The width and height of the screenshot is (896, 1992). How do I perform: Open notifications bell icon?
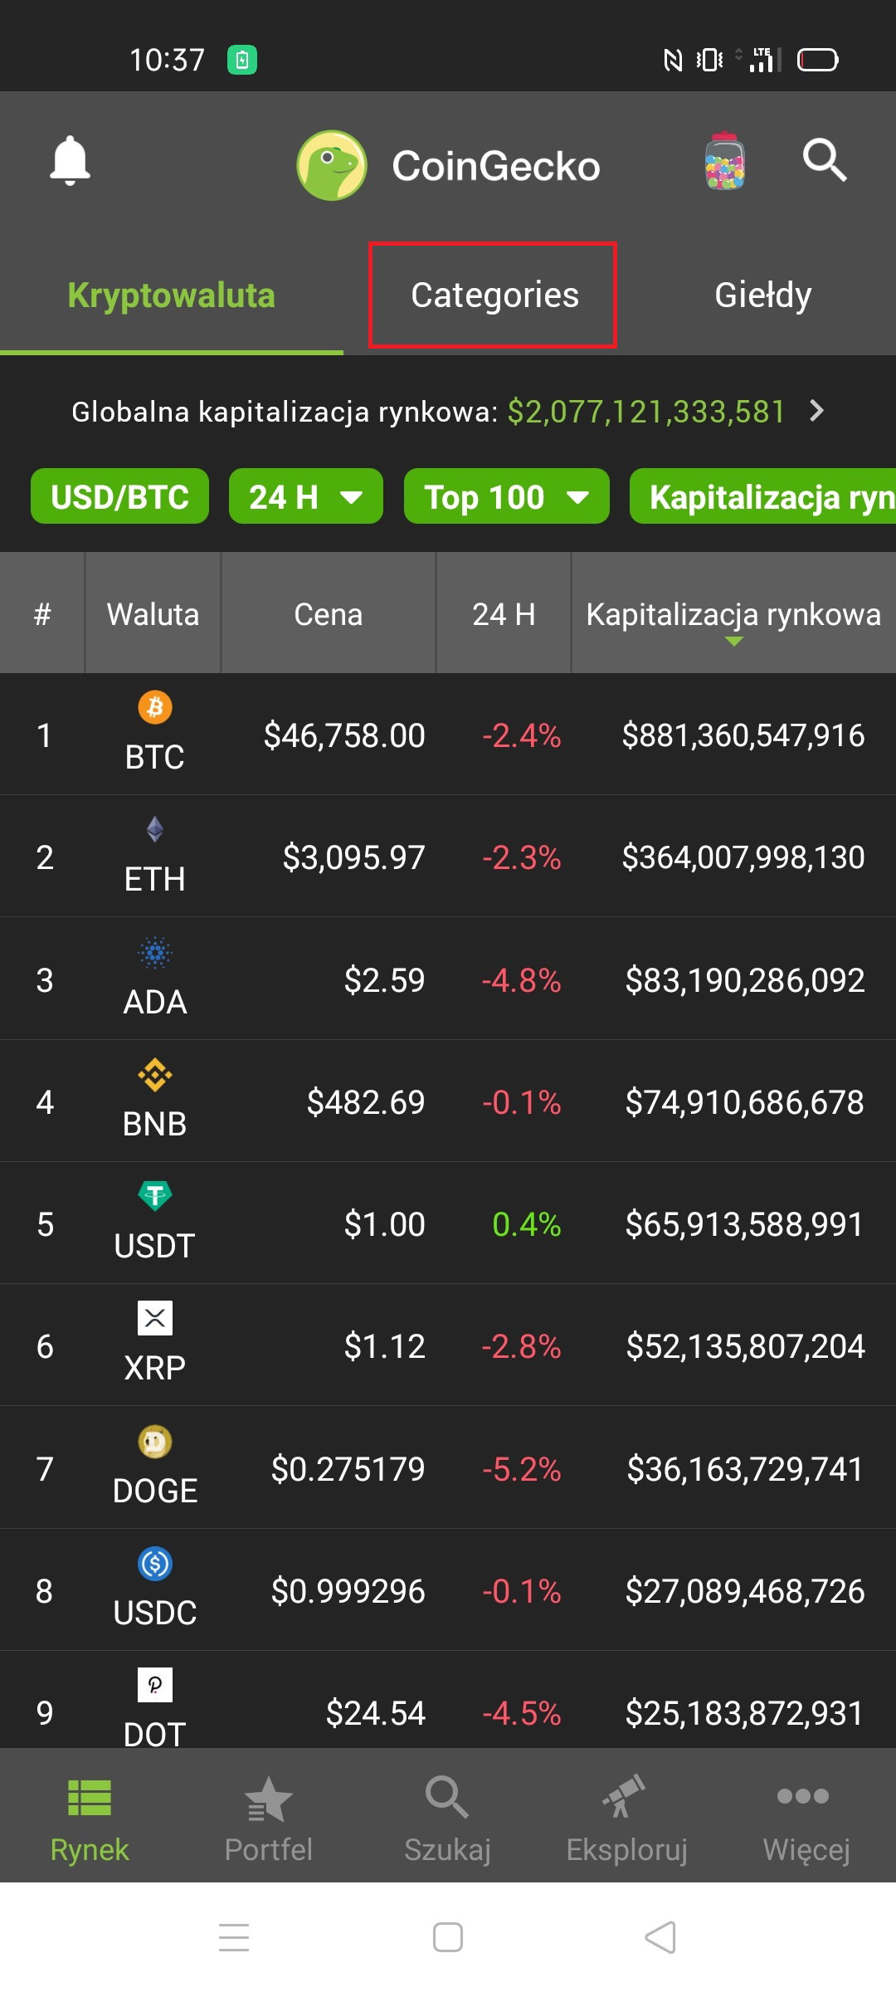click(x=70, y=160)
